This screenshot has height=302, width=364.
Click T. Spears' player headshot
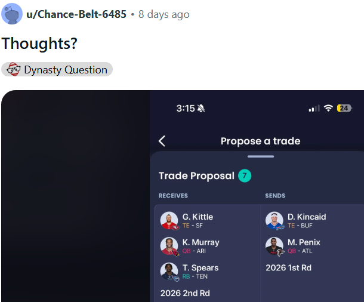[169, 272]
